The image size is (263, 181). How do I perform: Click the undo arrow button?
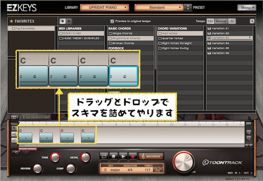[16, 153]
